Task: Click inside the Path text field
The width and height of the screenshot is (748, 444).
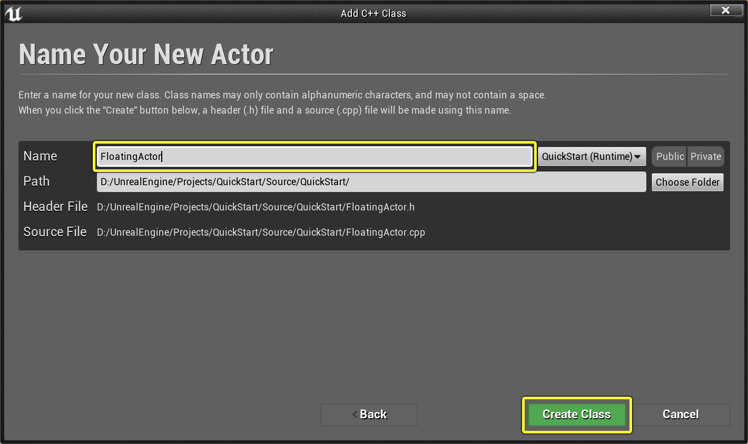Action: coord(371,182)
